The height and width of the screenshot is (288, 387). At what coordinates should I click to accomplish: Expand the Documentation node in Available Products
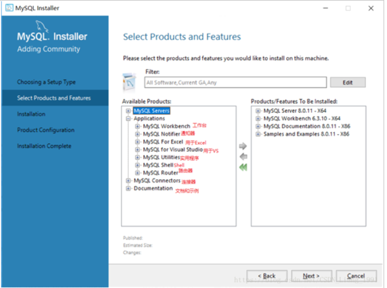pos(128,188)
